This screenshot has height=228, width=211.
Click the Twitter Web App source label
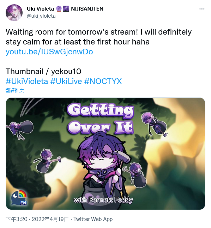[x=93, y=219]
